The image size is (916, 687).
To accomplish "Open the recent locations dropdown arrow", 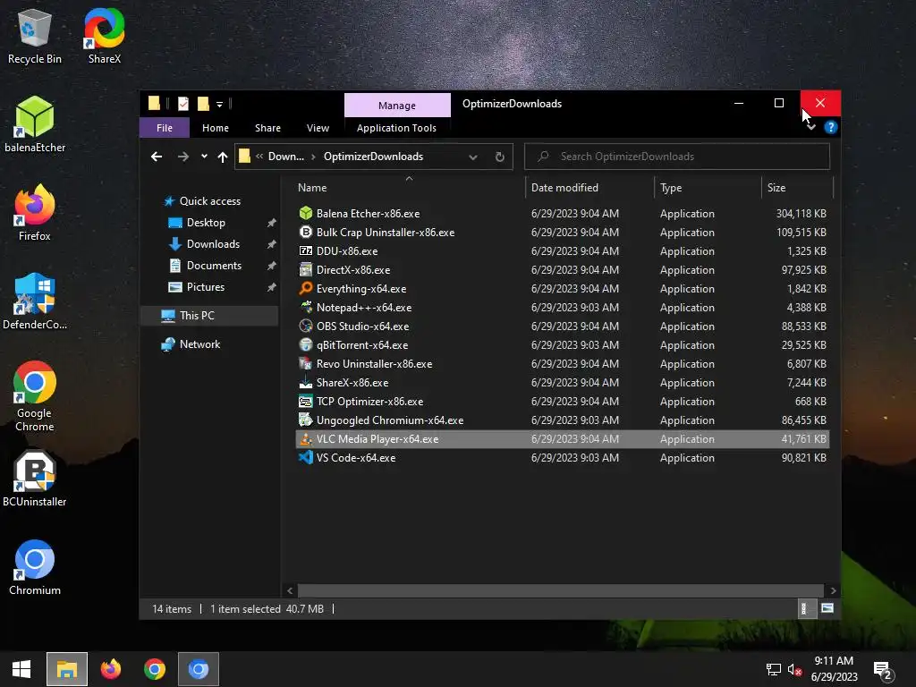I will [x=204, y=157].
